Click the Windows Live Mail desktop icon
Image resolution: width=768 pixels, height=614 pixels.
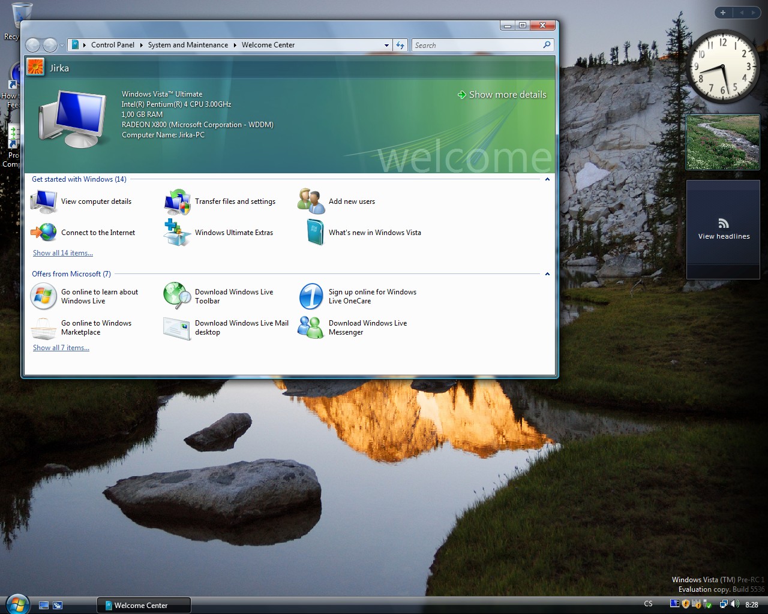pyautogui.click(x=177, y=328)
